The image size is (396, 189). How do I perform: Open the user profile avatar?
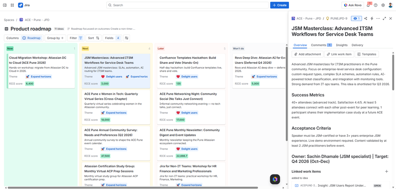point(390,5)
